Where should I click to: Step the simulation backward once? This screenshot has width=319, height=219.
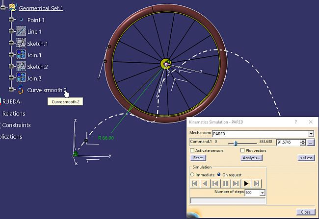[x=215, y=184]
